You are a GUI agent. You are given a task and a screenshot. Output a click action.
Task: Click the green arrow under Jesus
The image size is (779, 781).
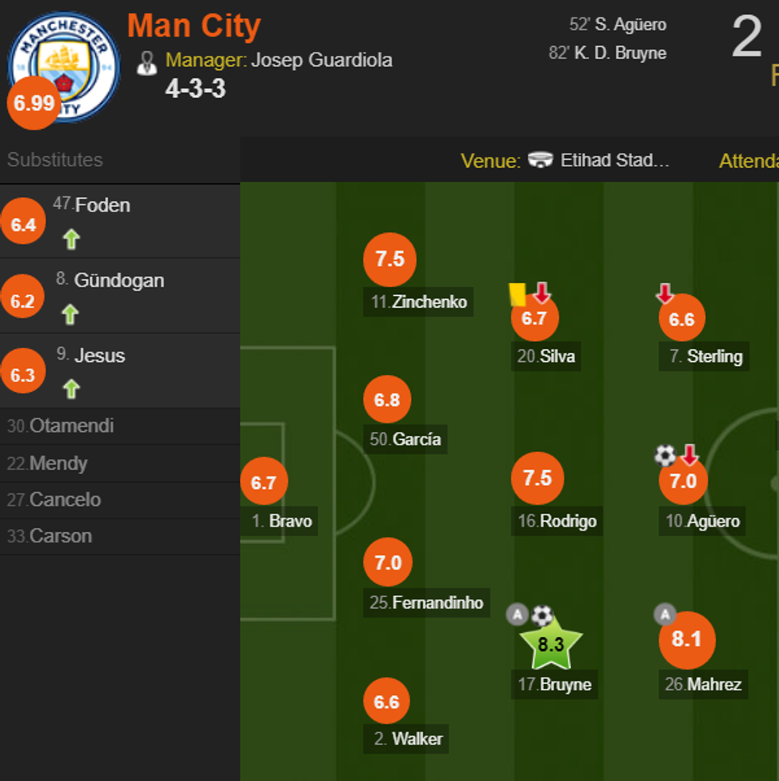click(x=72, y=389)
